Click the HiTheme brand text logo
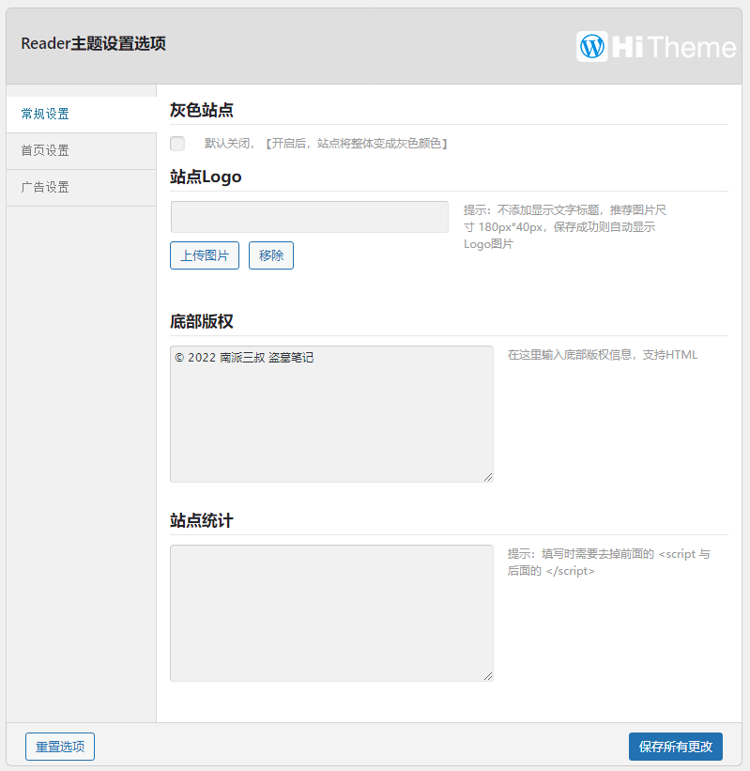The width and height of the screenshot is (750, 771). coord(673,47)
